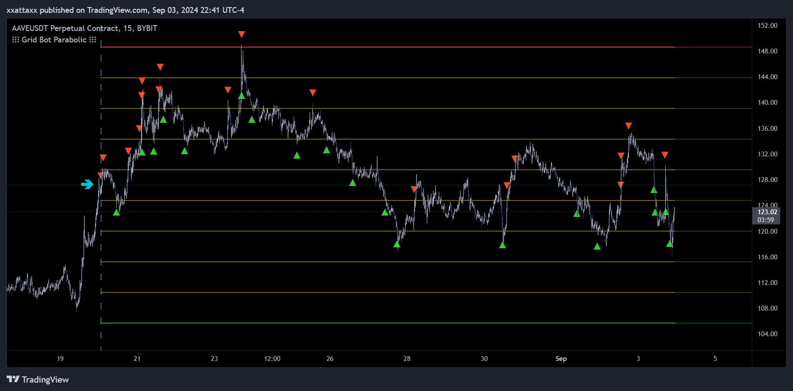The image size is (793, 391).
Task: Click the 136.00 price axis label
Action: click(767, 129)
